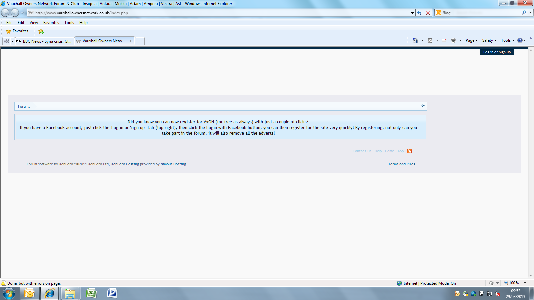Click the Add to Favorites Bar icon
534x300 pixels.
pos(41,31)
